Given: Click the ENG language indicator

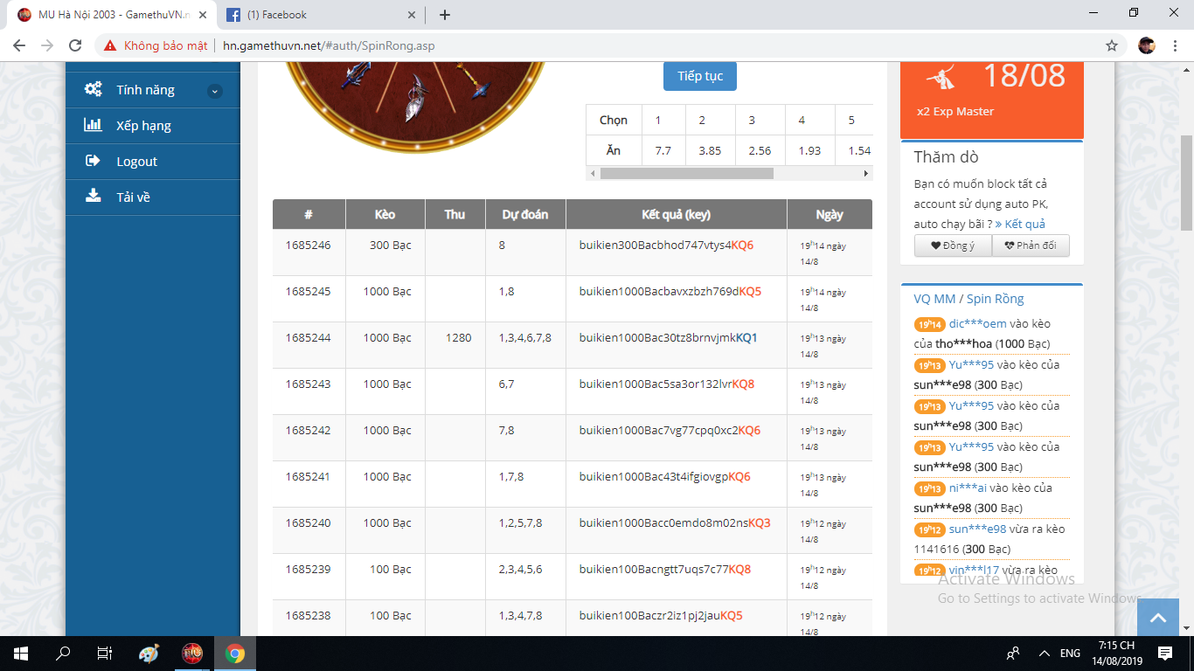Looking at the screenshot, I should click(1070, 653).
